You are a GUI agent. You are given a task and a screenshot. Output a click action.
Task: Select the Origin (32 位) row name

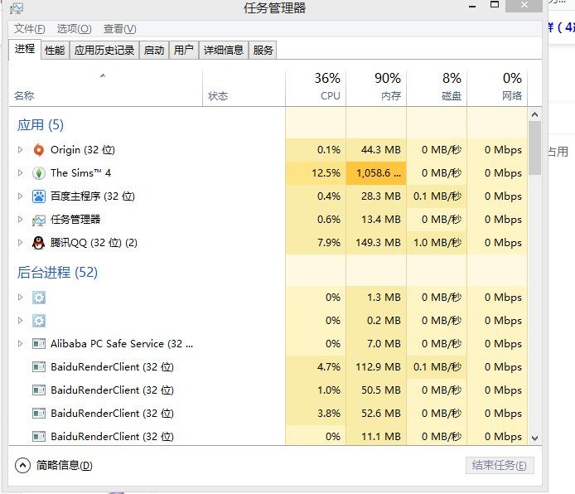click(83, 150)
